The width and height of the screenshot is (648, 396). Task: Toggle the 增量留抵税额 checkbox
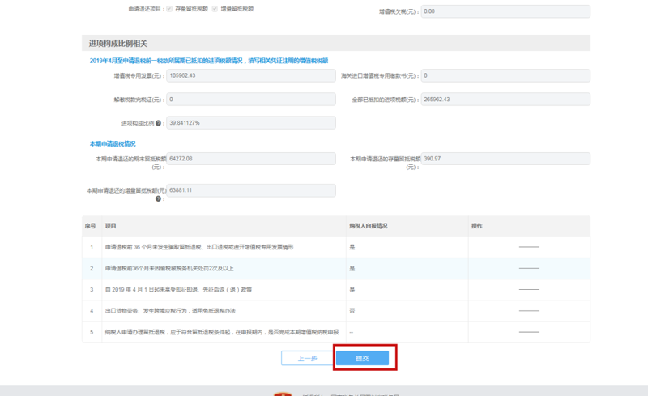coord(215,9)
